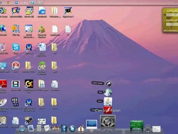Open the Data Providers link in the widget
The width and height of the screenshot is (178, 134).
pos(171,31)
